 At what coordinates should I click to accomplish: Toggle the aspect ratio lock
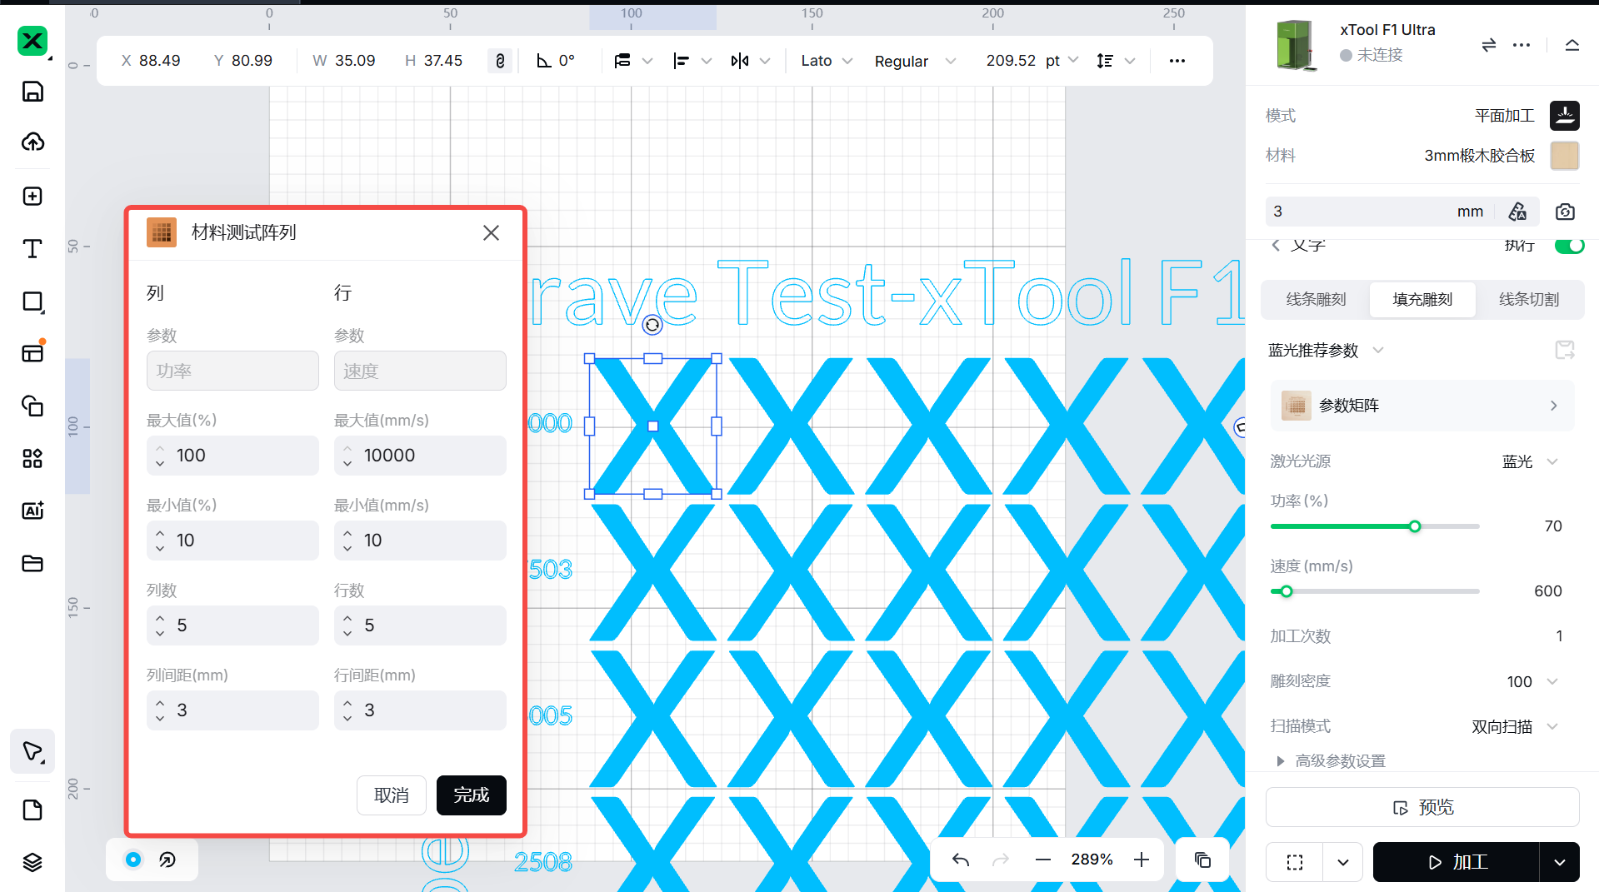click(500, 61)
